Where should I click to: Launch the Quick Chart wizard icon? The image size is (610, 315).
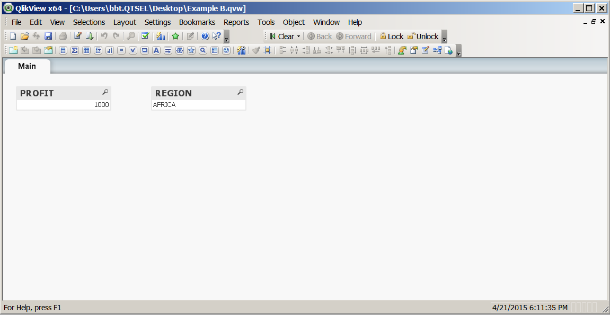(x=161, y=36)
